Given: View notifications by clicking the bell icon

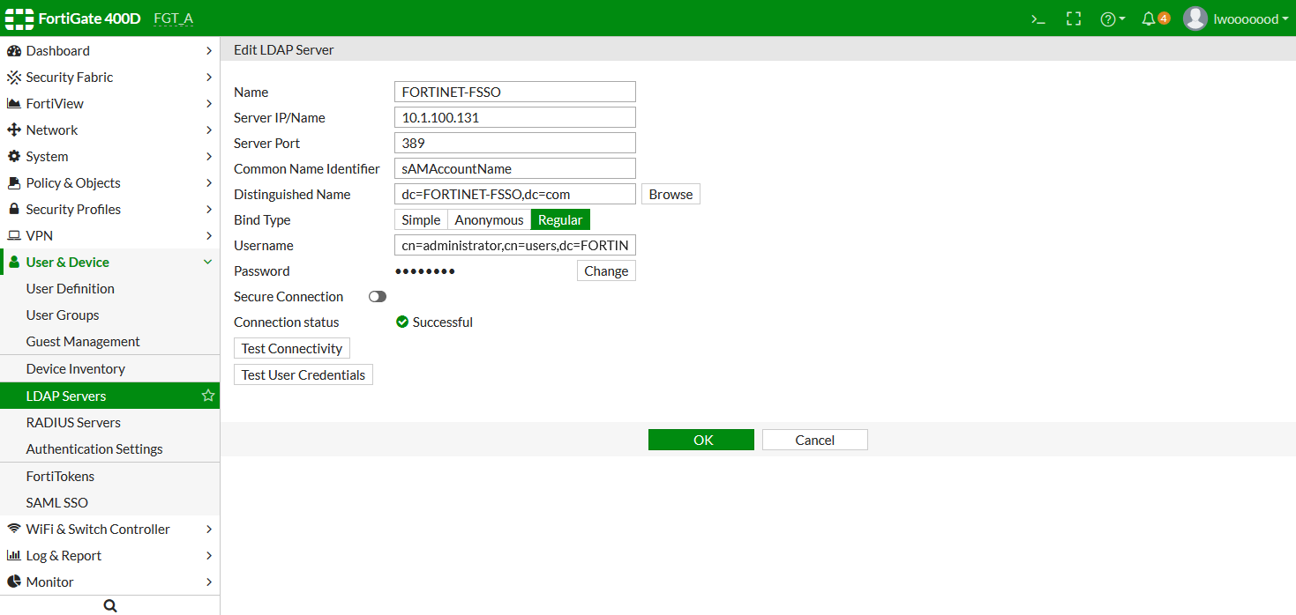Looking at the screenshot, I should [1150, 18].
